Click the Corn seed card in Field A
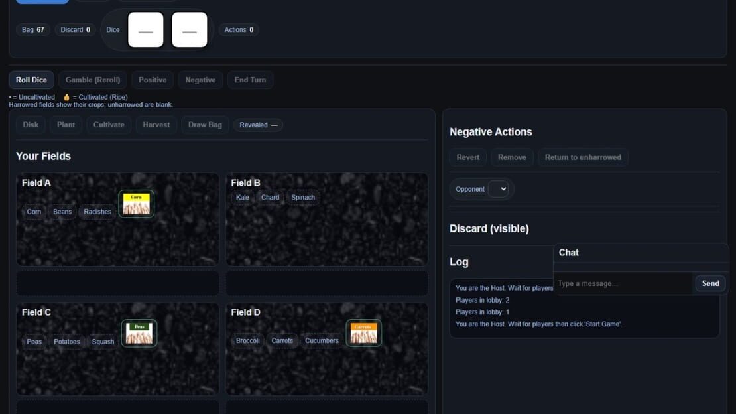736x414 pixels. pyautogui.click(x=136, y=204)
